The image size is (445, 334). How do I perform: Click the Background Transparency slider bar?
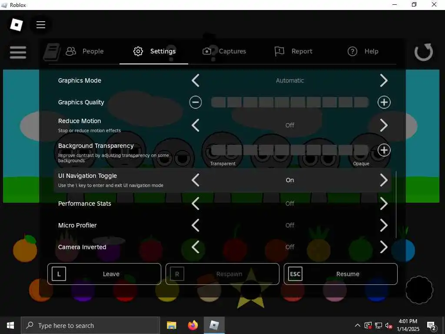(290, 150)
